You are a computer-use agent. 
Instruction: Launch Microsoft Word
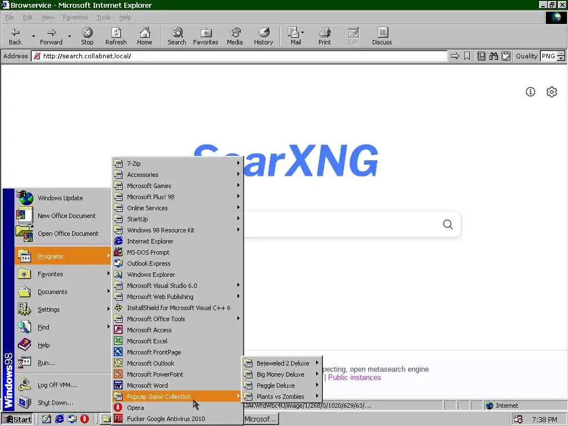(177, 386)
